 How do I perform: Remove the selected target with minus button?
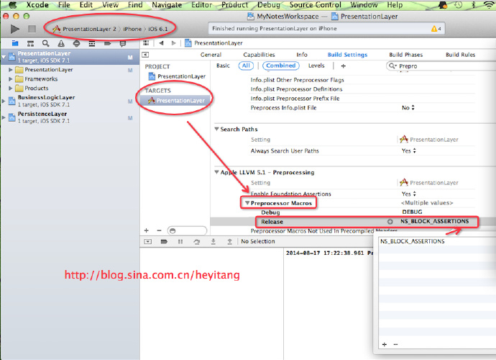coord(159,230)
